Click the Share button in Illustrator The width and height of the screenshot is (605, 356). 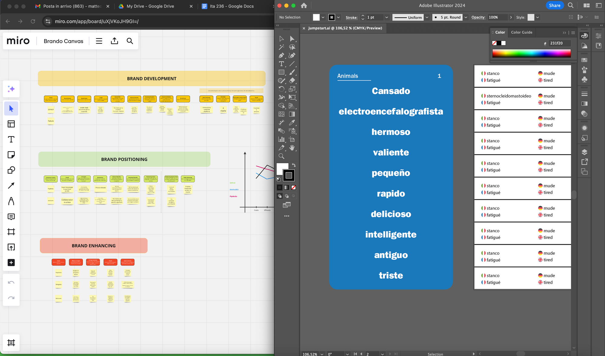pyautogui.click(x=554, y=5)
